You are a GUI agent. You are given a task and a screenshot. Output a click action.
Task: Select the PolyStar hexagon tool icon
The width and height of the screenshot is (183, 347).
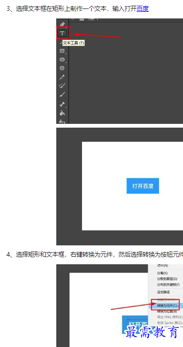click(x=62, y=68)
